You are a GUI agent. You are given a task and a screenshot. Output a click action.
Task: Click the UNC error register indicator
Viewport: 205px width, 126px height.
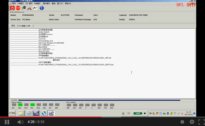pyautogui.click(x=75, y=105)
